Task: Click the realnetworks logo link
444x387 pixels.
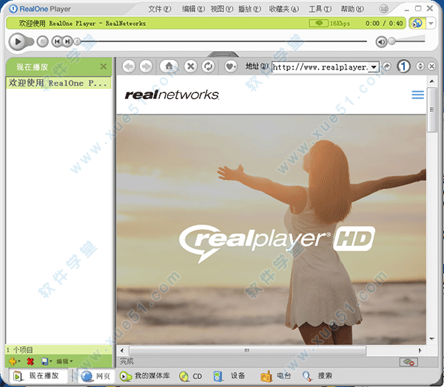Action: coord(172,95)
